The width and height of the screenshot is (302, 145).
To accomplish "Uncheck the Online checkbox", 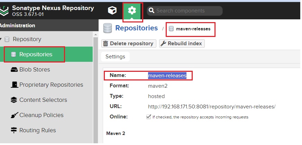I will point(148,117).
